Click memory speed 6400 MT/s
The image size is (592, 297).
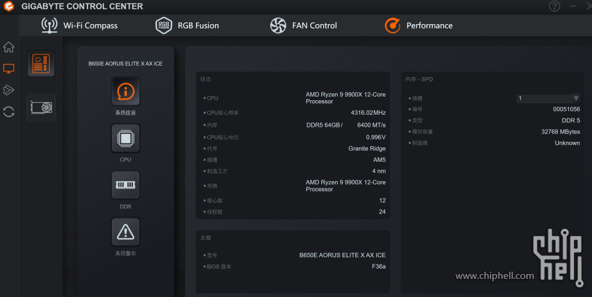click(372, 125)
